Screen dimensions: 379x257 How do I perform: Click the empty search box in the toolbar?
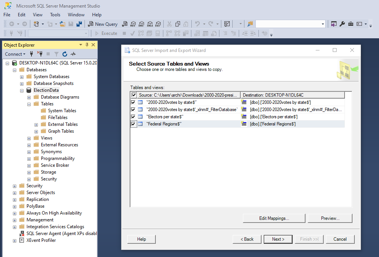pyautogui.click(x=288, y=24)
